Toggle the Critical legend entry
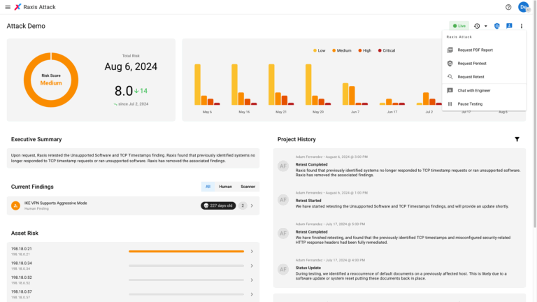 (387, 50)
